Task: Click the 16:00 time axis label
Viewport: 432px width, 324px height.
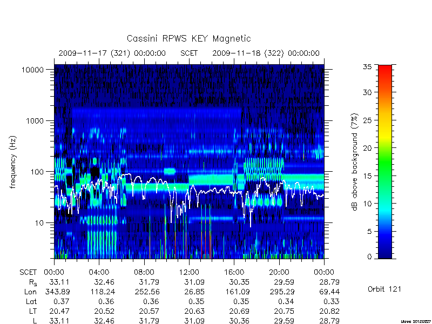Action: click(x=234, y=273)
